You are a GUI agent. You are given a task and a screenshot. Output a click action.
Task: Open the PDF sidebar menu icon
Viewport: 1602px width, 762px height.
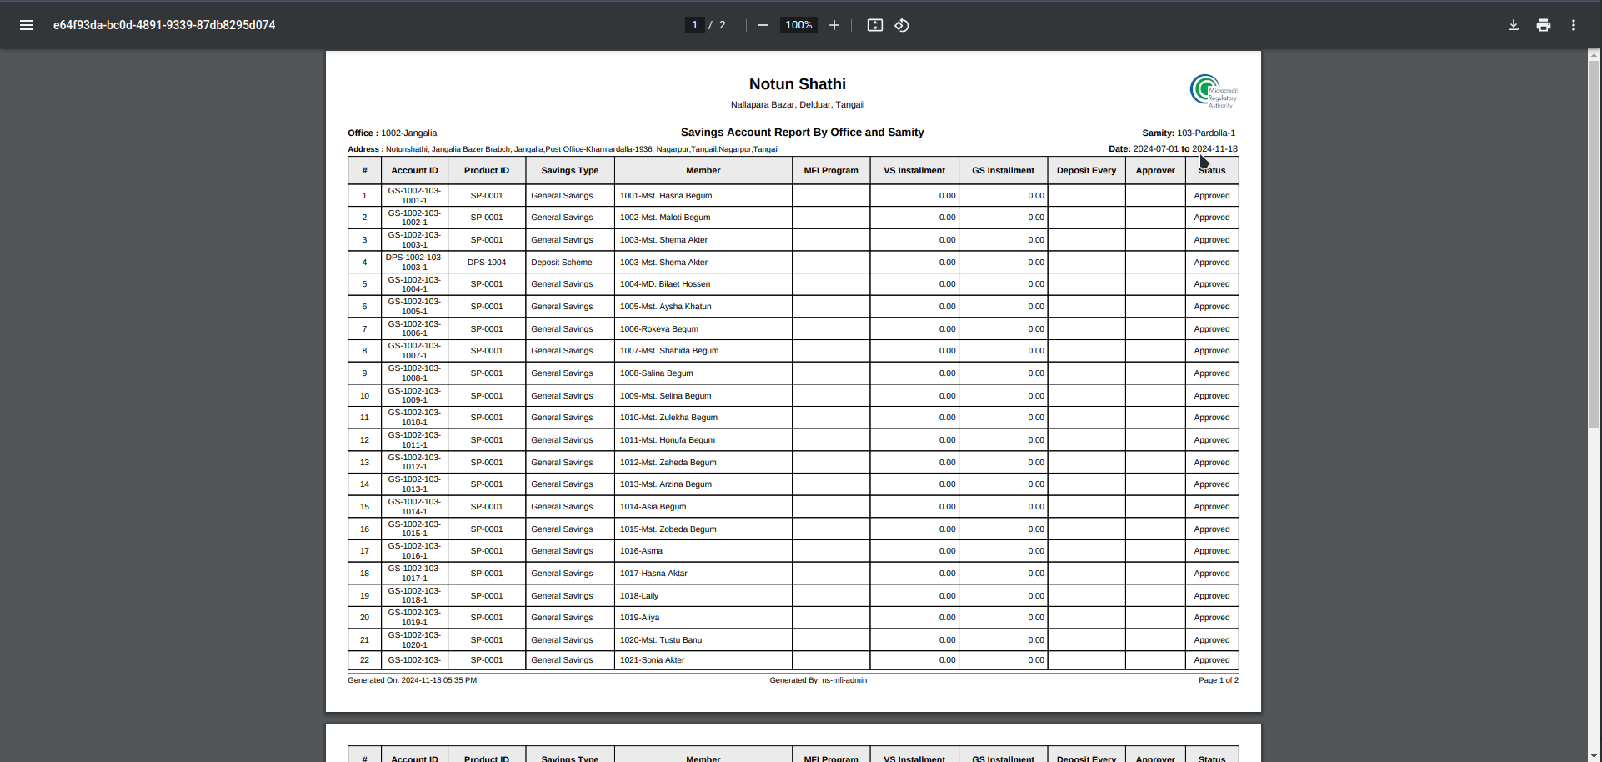(x=27, y=25)
